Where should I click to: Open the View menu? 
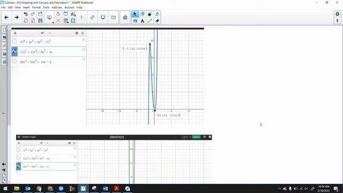18,8
